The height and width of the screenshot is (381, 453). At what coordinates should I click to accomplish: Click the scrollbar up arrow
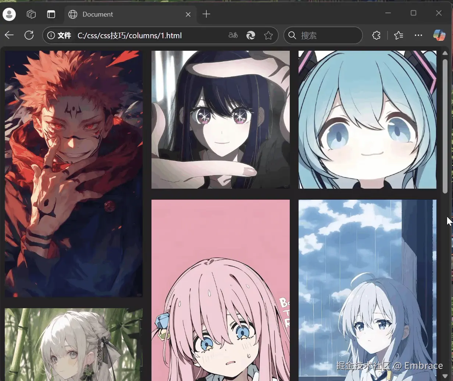click(x=445, y=53)
